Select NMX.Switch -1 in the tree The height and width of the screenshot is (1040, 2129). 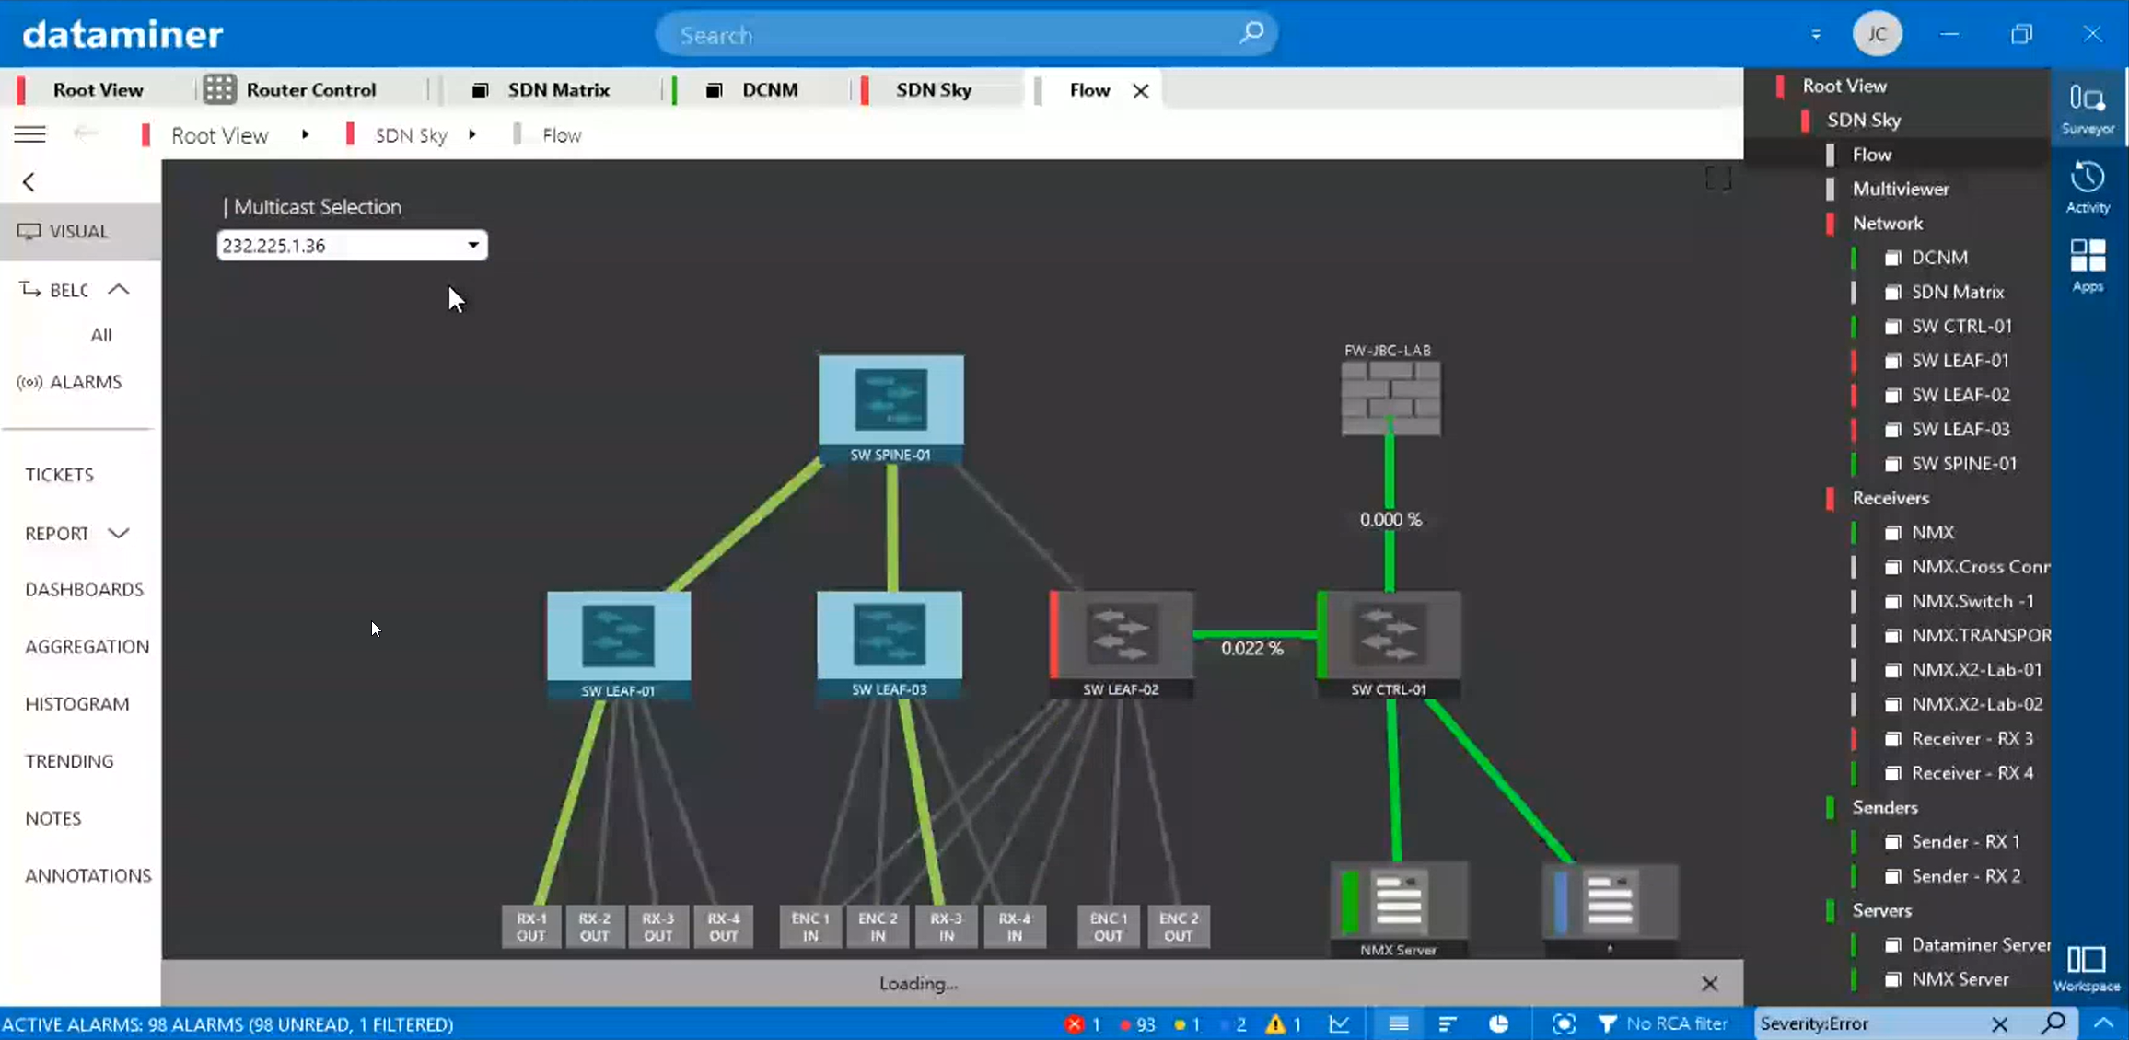1972,601
